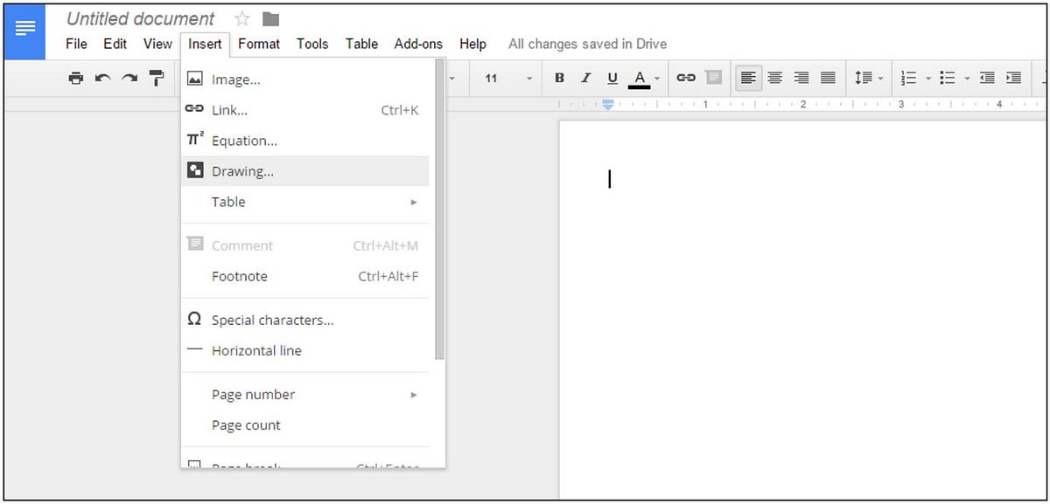Apply center alignment

774,78
